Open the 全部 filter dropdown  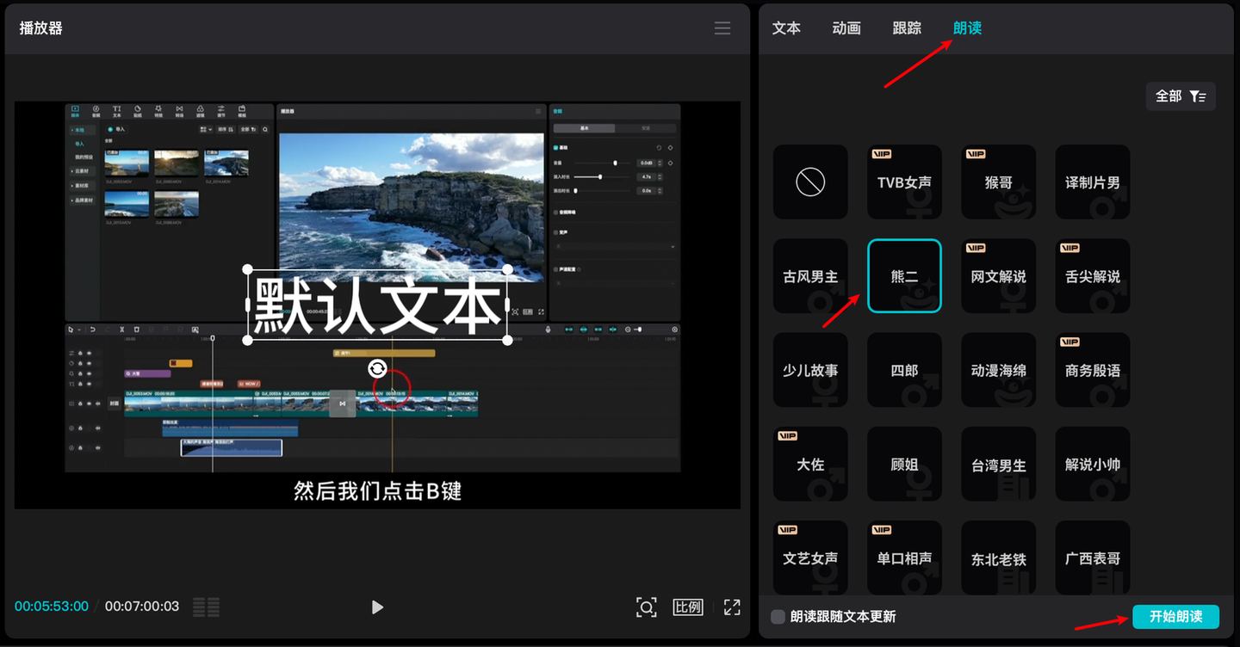1180,96
